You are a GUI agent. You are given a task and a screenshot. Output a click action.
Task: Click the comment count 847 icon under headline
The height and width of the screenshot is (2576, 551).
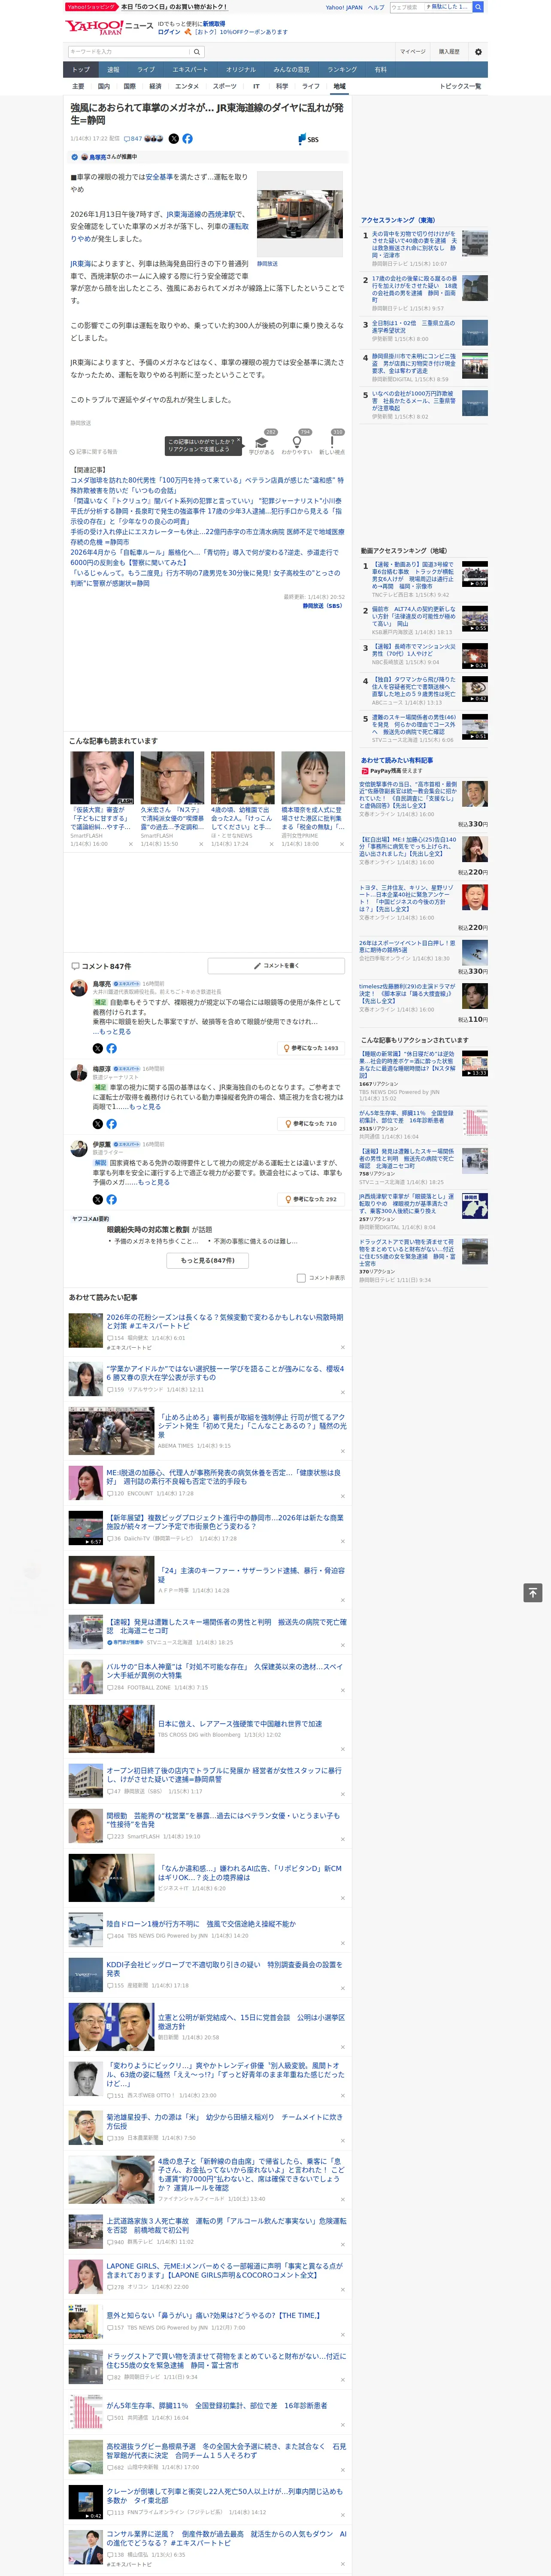(x=134, y=139)
